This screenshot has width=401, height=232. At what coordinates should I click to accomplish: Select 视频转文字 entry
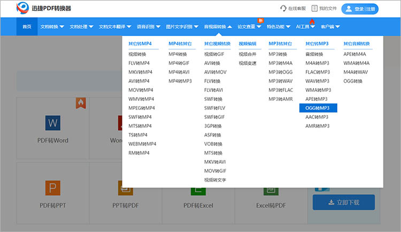(x=215, y=180)
